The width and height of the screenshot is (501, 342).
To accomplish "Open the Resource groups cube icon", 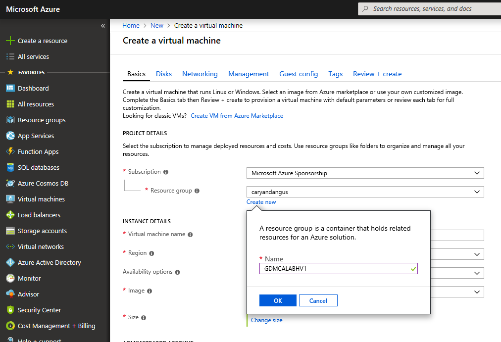I will point(10,120).
